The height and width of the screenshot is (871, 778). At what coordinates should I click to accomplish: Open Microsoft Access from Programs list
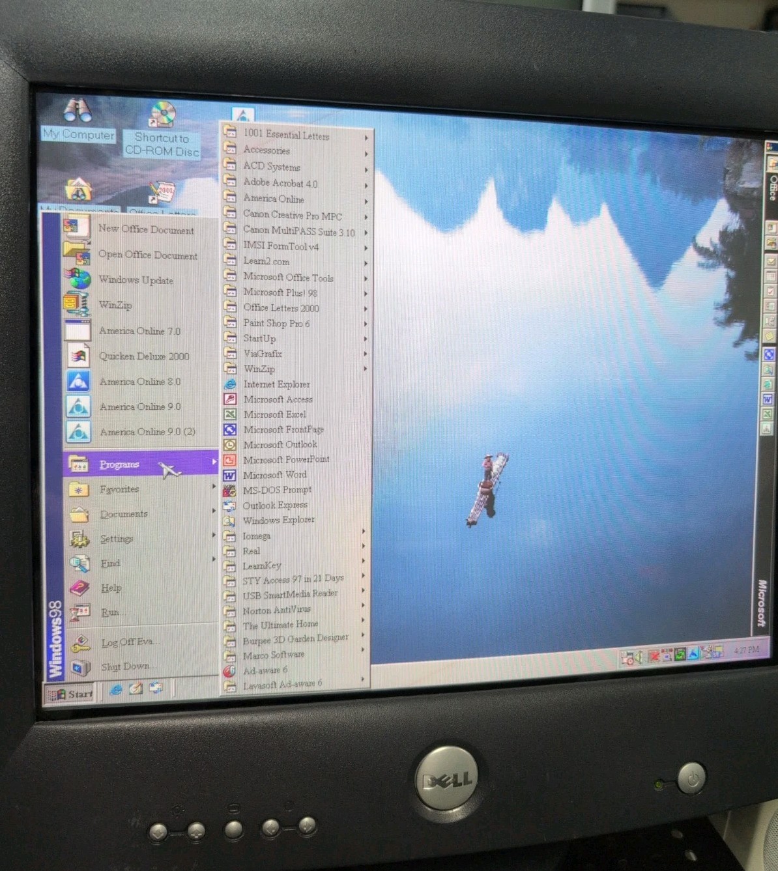click(296, 399)
